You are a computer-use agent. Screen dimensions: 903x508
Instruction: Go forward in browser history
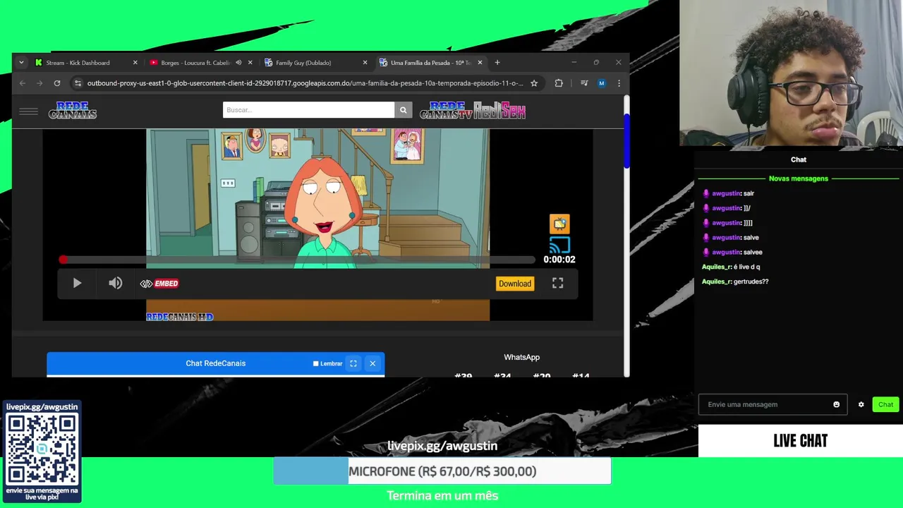pos(40,83)
